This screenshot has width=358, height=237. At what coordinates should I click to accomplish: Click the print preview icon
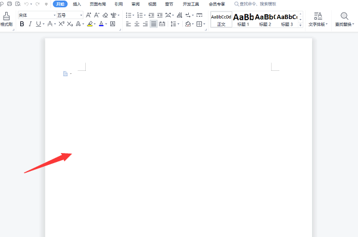pos(18,4)
